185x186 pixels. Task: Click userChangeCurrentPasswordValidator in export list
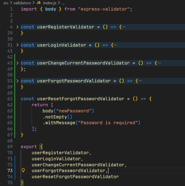pos(78,165)
